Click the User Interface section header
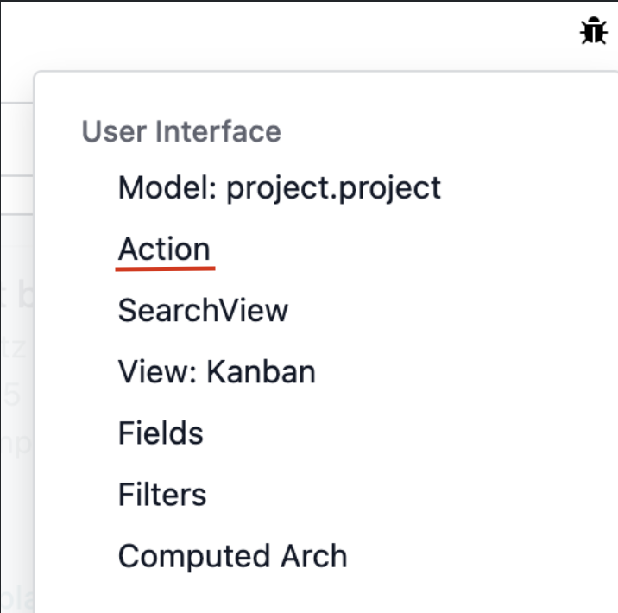The image size is (618, 613). 181,132
